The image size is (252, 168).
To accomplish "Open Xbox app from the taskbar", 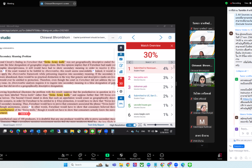I will 142,165.
